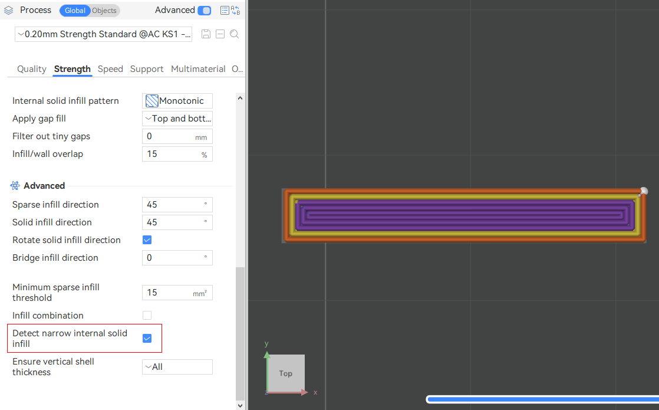This screenshot has width=659, height=410.
Task: Open the Support tab
Action: tap(147, 69)
